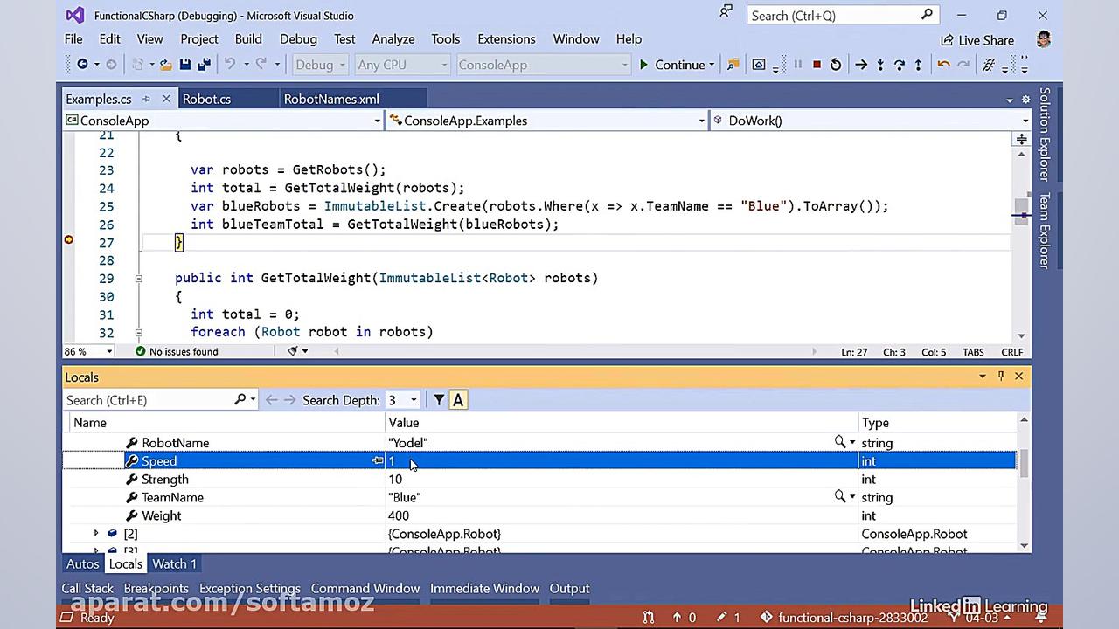Click the Show Diagnostic Tools icon

click(x=759, y=65)
